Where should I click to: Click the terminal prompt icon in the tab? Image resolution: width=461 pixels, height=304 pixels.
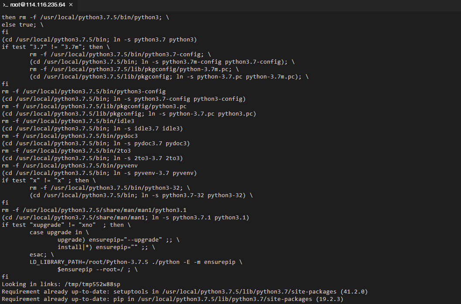(x=6, y=5)
